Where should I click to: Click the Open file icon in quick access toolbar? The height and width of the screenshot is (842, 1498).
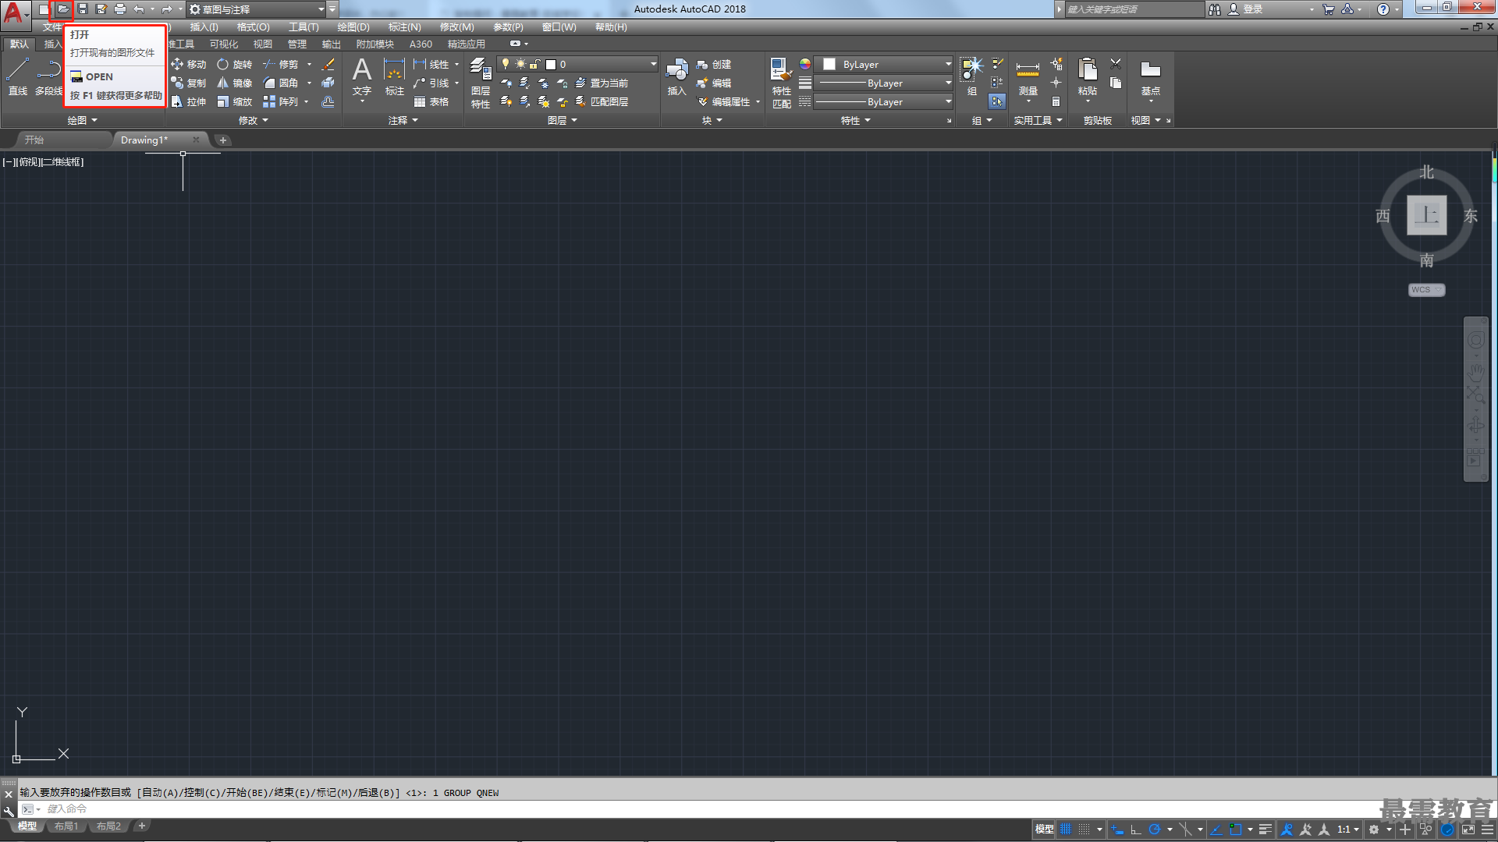62,9
